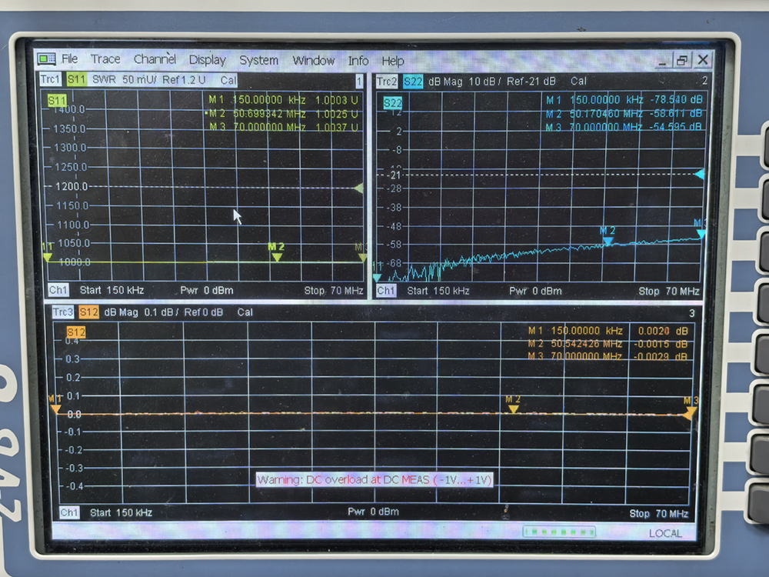Screen dimensions: 769x577
Task: Click the S22 reference level triangle at -21 dB
Action: 699,175
